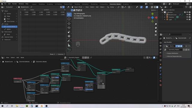The height and width of the screenshot is (108, 192).
Task: Activate the Transform tool in the viewport
Action: point(69,36)
